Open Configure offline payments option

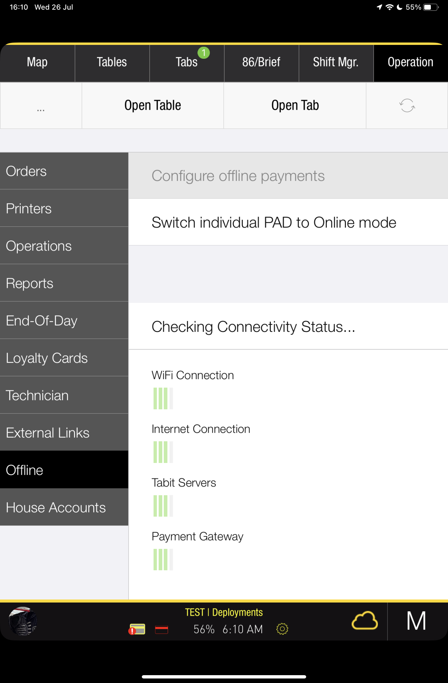pyautogui.click(x=238, y=176)
